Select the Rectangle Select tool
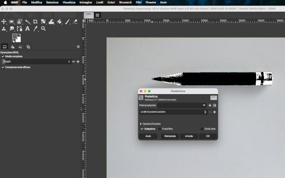 click(12, 21)
